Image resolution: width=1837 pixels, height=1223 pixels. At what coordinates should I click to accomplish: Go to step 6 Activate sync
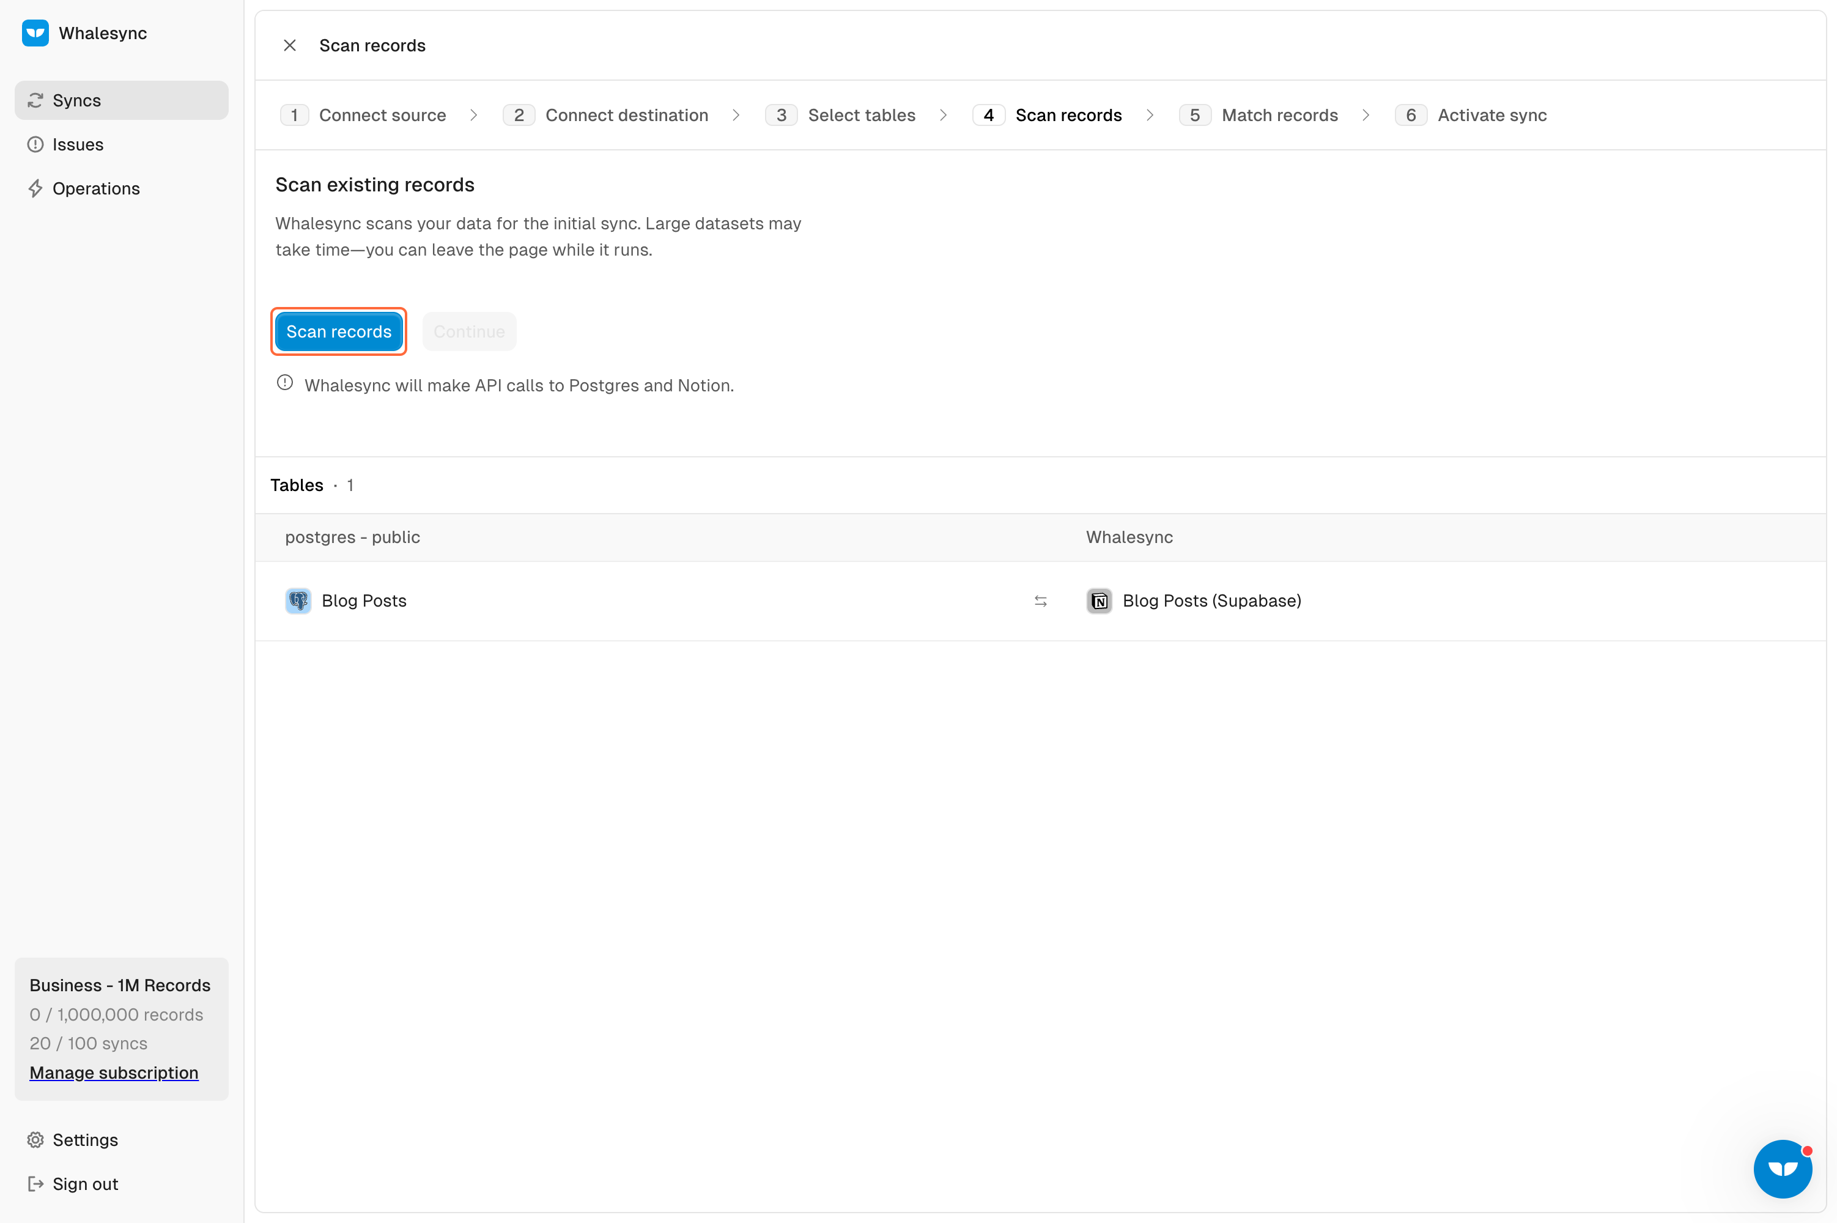1470,115
